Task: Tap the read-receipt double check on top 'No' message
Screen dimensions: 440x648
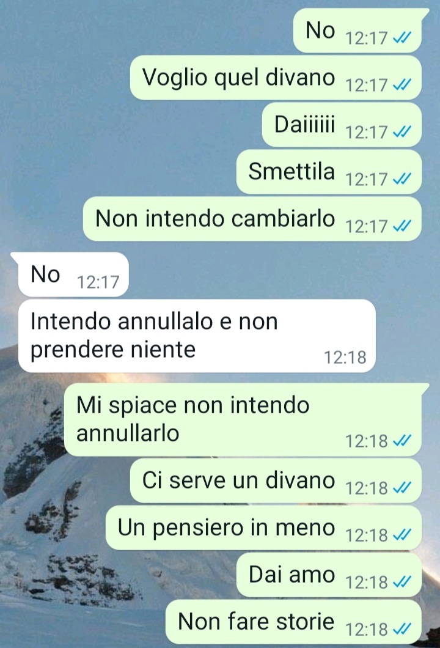Action: [x=402, y=39]
